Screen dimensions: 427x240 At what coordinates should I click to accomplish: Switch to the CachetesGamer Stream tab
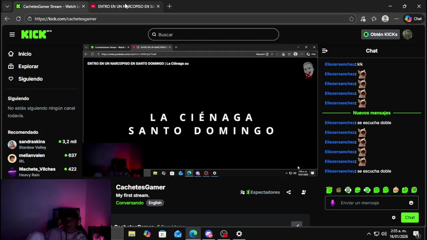(x=51, y=6)
